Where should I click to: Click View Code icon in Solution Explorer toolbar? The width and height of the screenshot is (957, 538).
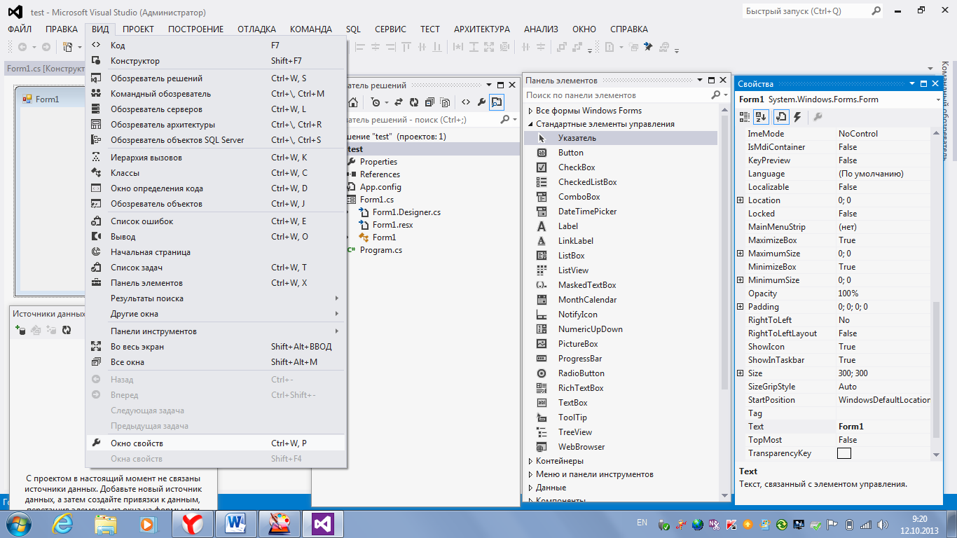[x=466, y=102]
